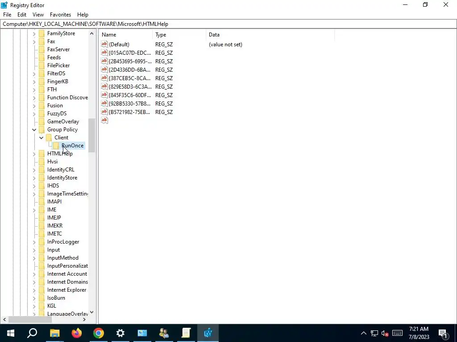
Task: Expand the IdentityCRL key
Action: coord(34,170)
